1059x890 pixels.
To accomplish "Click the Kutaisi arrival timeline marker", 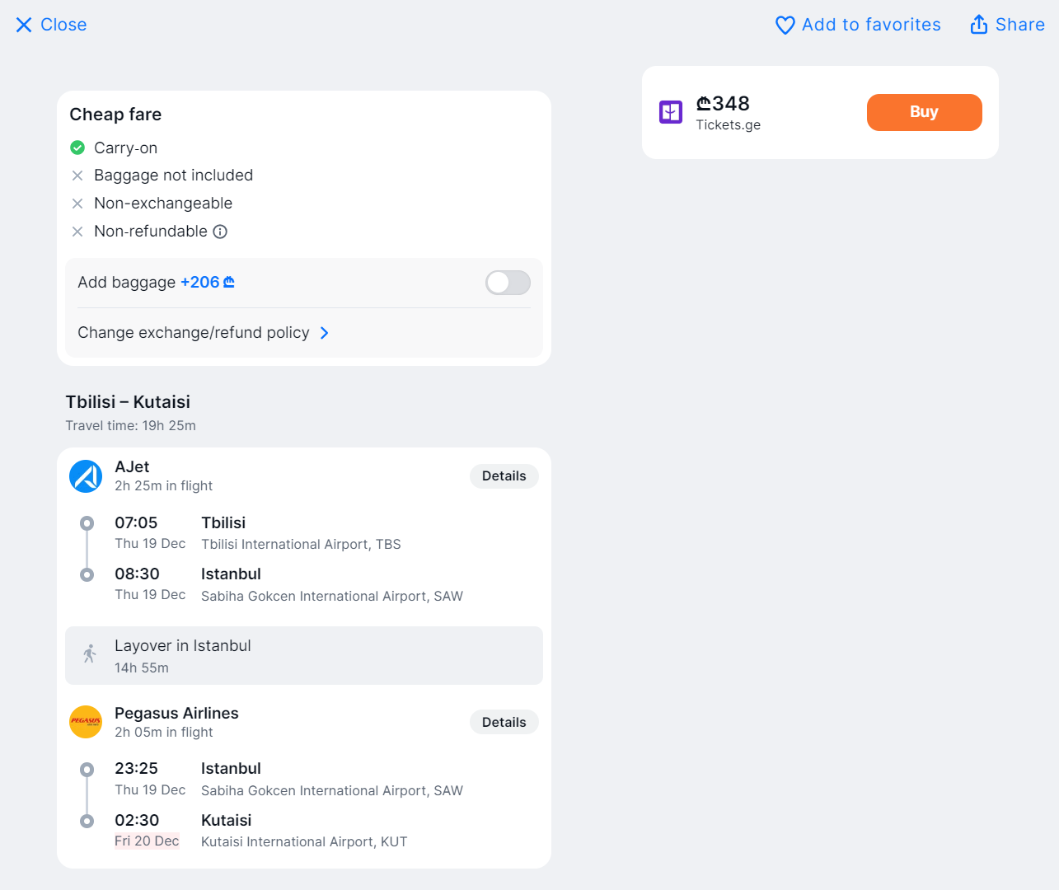I will 87,821.
